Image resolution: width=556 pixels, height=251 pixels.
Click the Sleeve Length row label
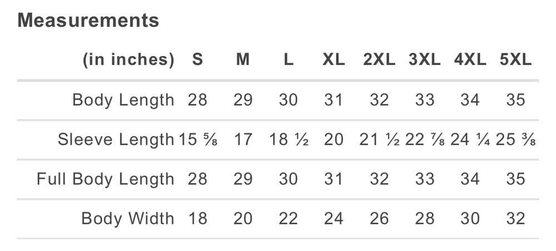[116, 139]
